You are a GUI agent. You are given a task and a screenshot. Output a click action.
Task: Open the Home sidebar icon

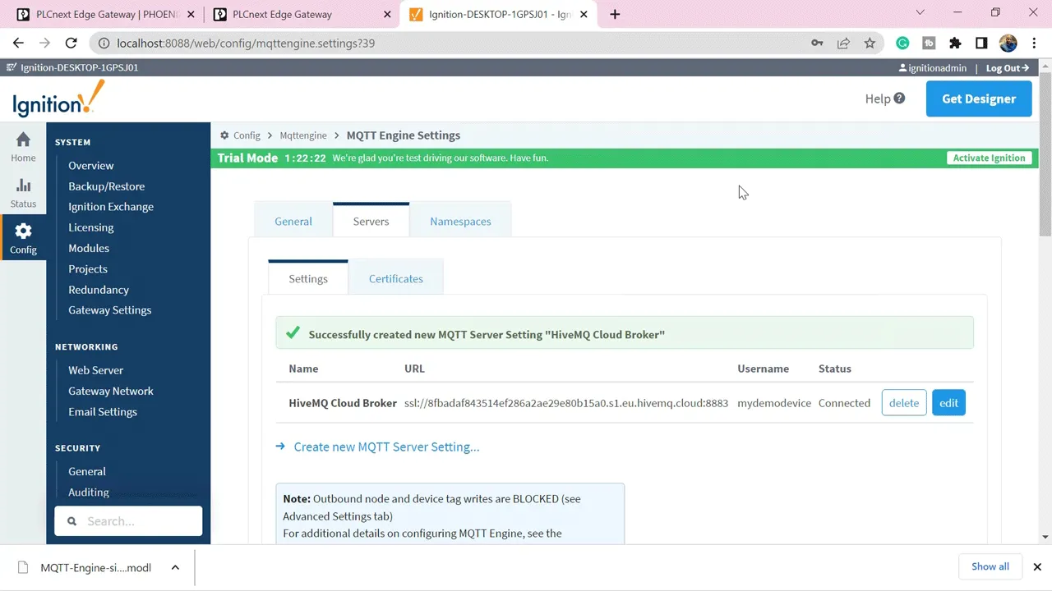click(x=23, y=147)
